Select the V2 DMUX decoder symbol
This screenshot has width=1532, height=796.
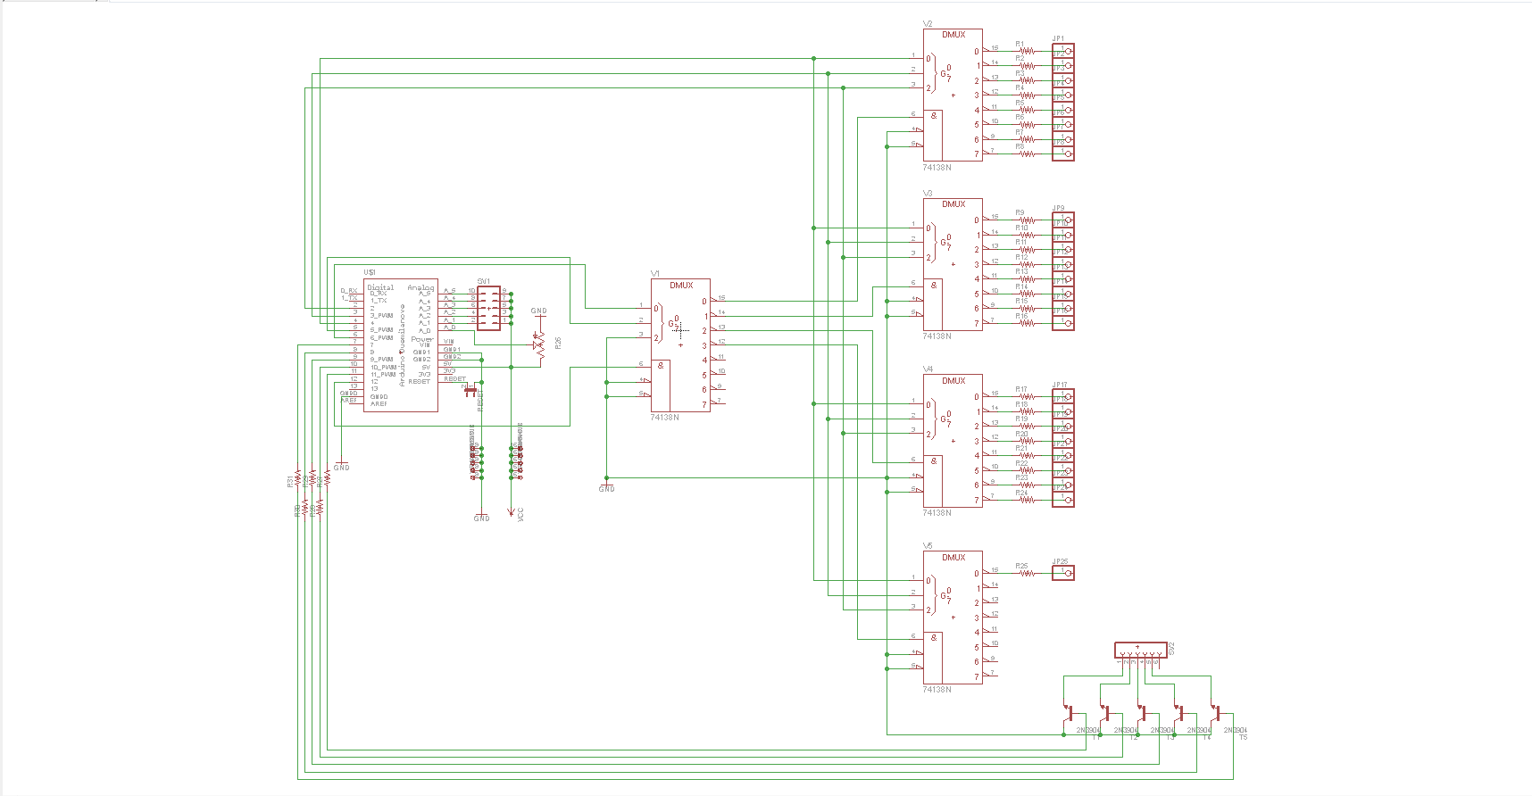pyautogui.click(x=953, y=95)
